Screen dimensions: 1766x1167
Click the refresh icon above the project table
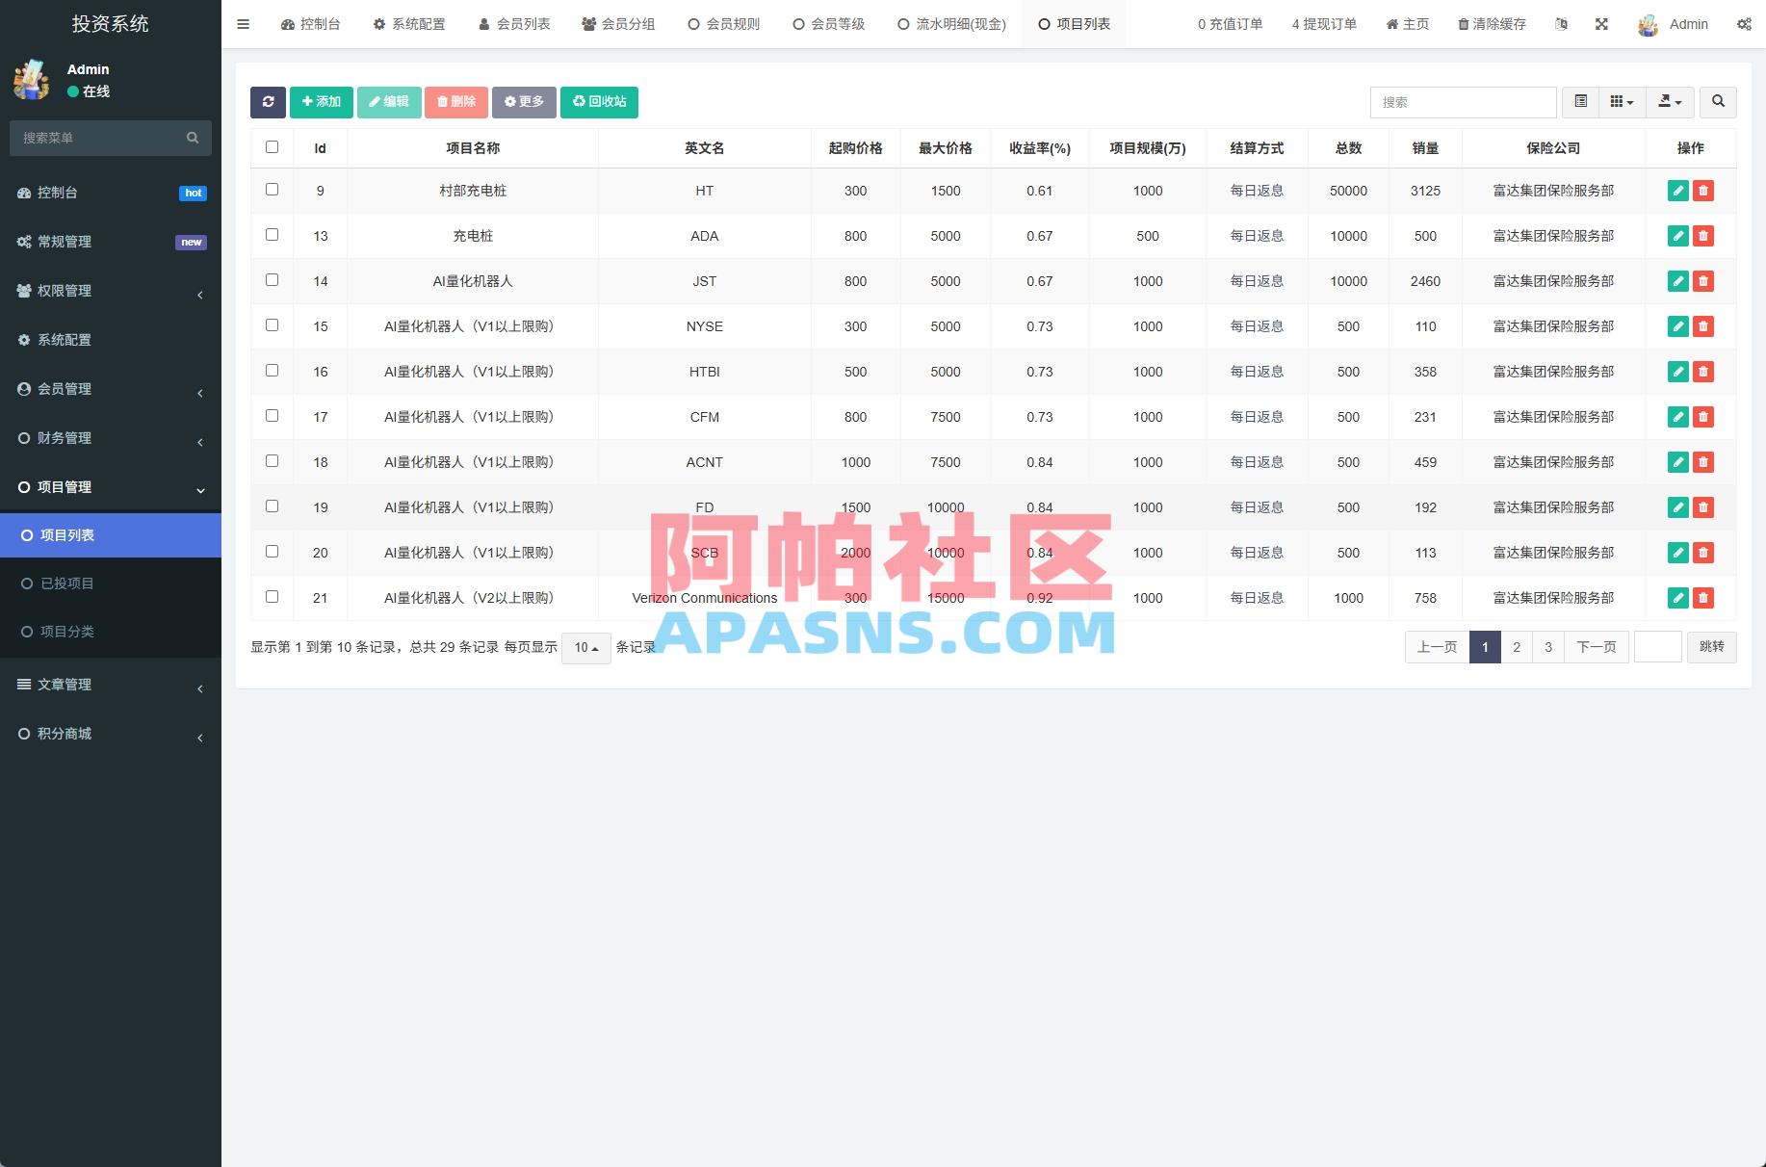(x=268, y=101)
